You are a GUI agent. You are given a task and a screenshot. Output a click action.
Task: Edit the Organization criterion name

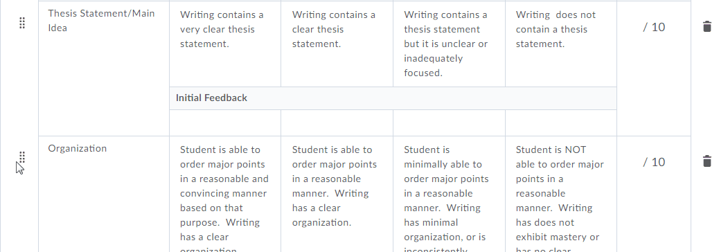[x=78, y=148]
